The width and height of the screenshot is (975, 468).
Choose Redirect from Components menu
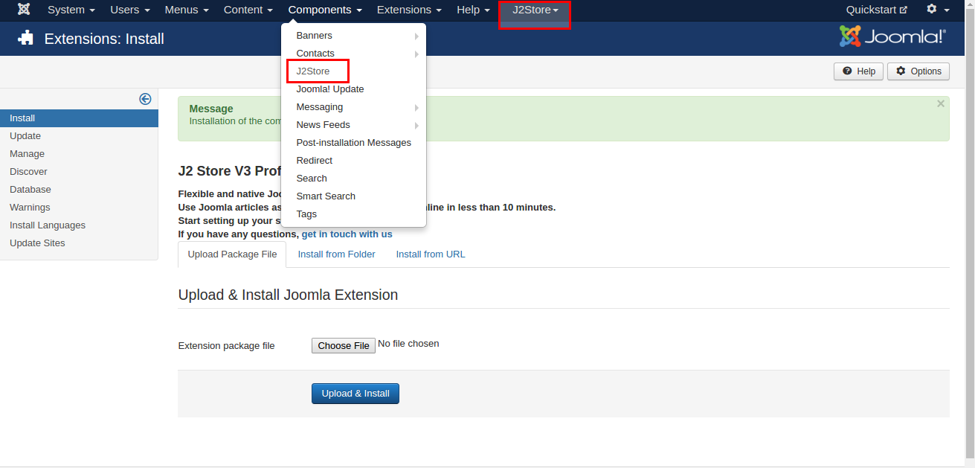point(353,161)
